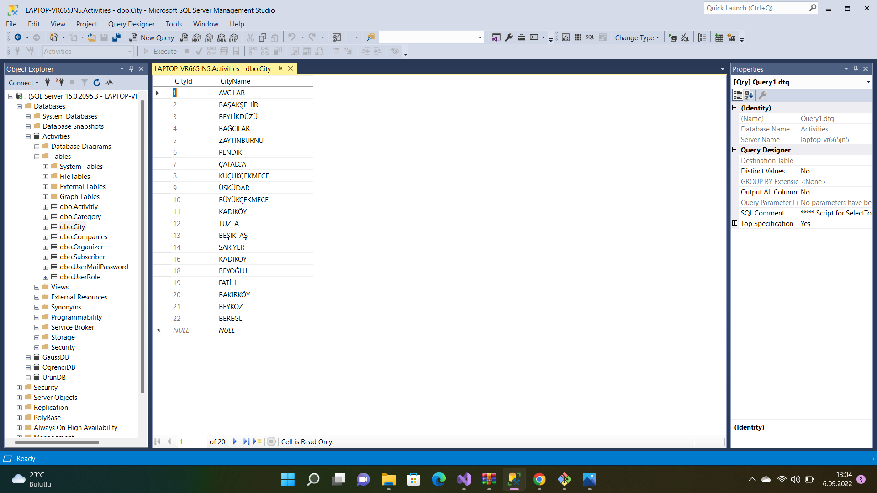877x493 pixels.
Task: Open the Window menu
Action: point(206,24)
